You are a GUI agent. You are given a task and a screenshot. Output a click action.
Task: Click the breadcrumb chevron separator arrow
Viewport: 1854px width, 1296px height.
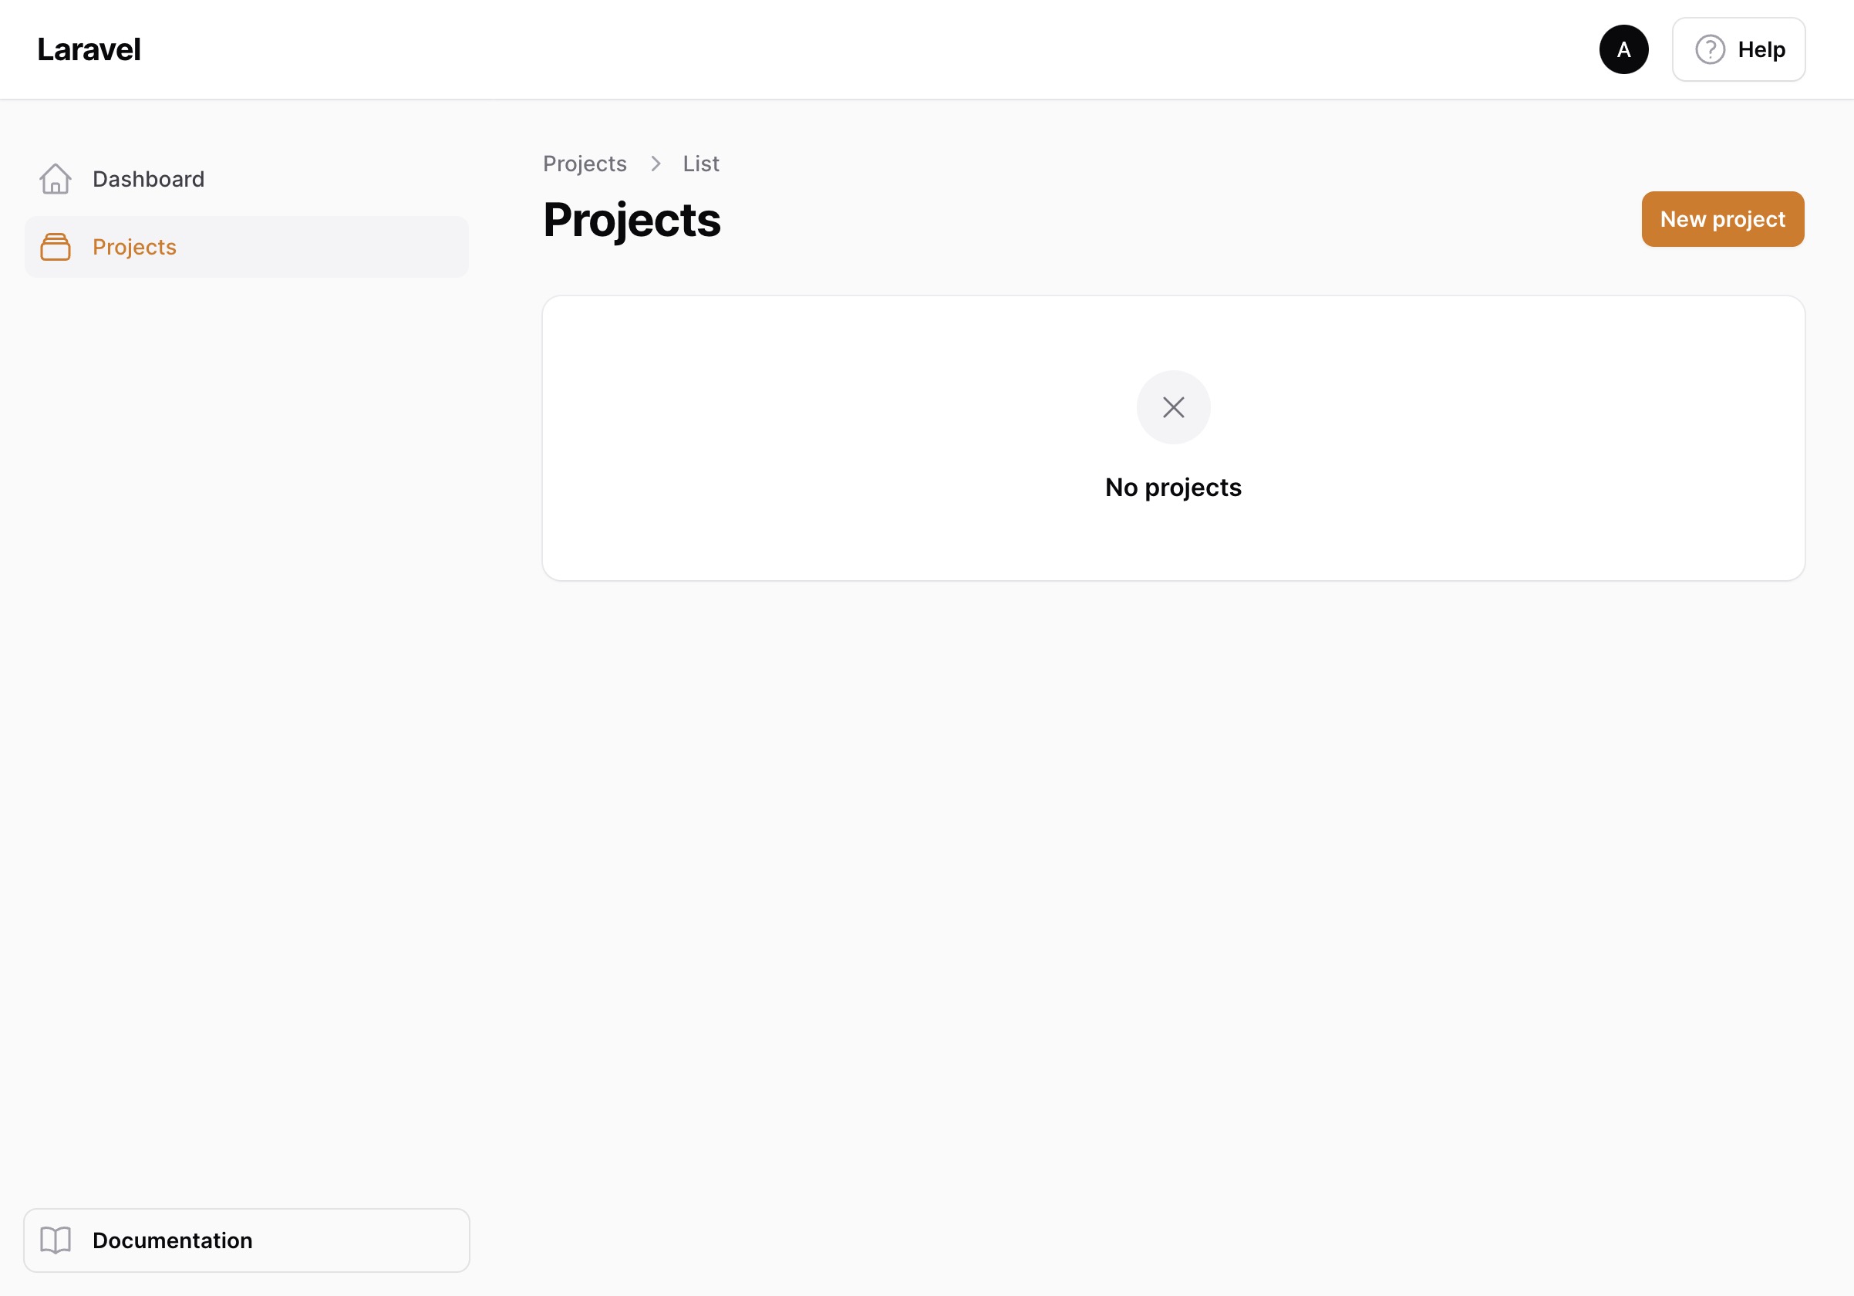tap(655, 164)
